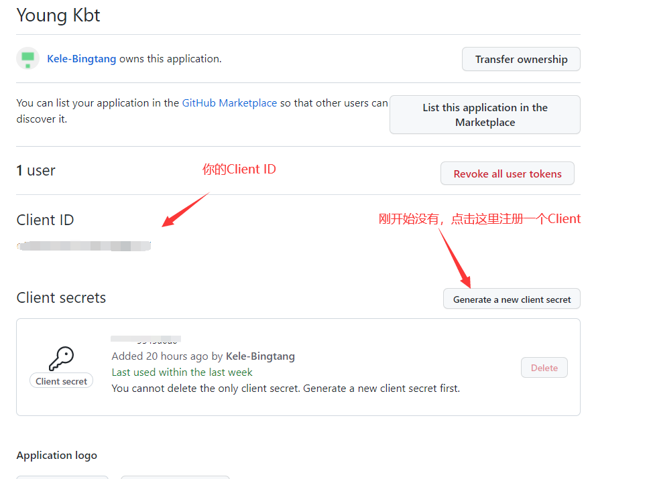Viewport: 651px width, 479px height.
Task: Click the disabled Delete secret button
Action: (x=544, y=368)
